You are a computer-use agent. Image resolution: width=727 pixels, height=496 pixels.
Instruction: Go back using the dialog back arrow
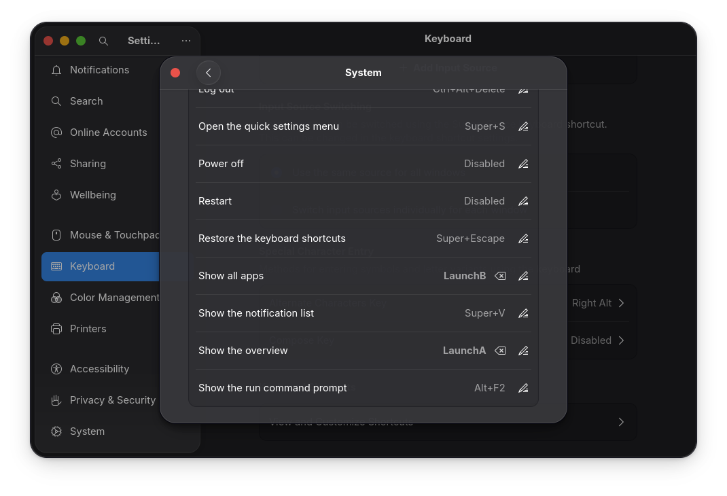pos(209,73)
